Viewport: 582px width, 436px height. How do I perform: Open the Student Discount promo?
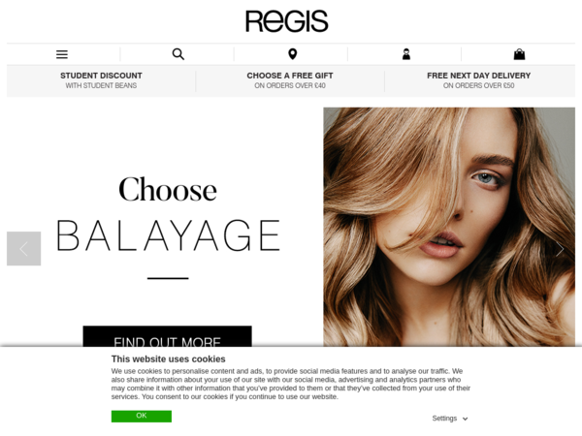click(101, 80)
